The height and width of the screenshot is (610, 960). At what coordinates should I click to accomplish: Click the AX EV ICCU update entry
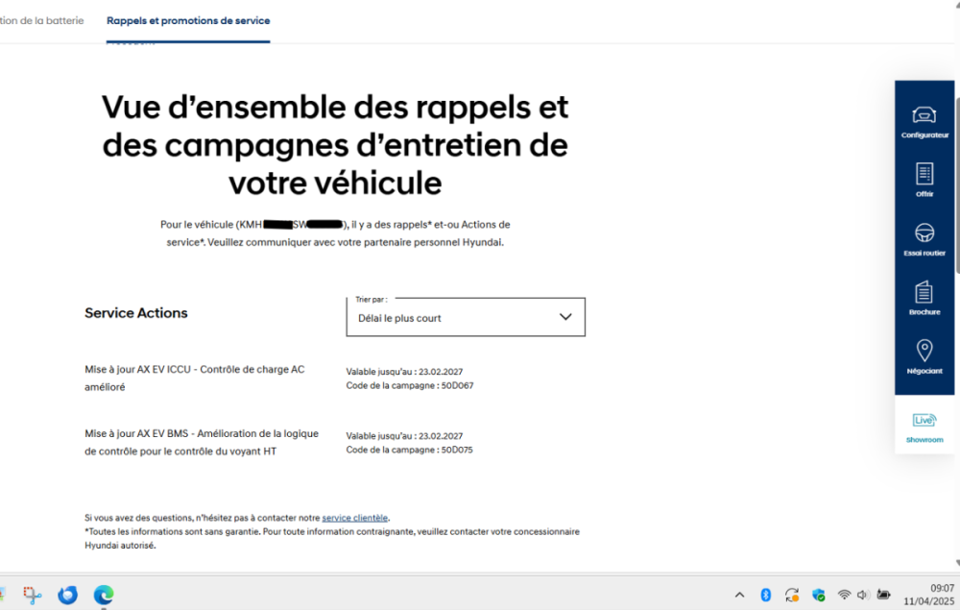pyautogui.click(x=194, y=378)
